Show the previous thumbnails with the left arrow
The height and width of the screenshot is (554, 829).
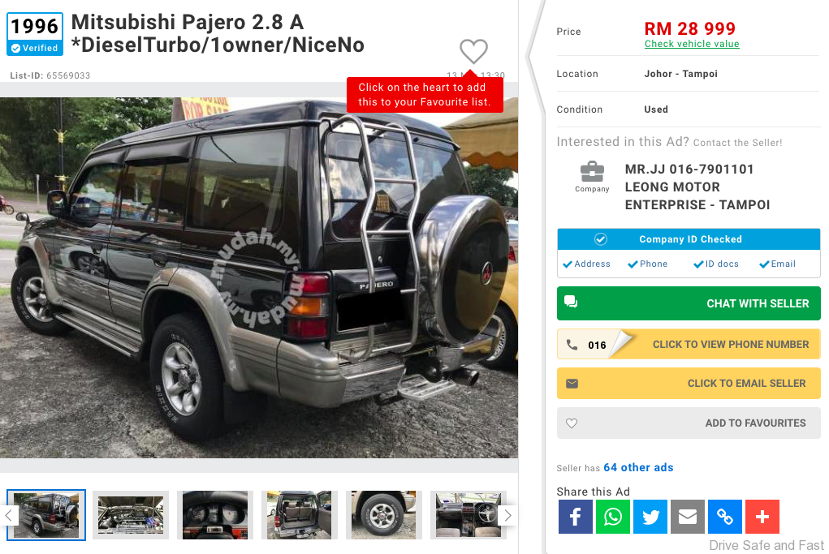(x=9, y=515)
